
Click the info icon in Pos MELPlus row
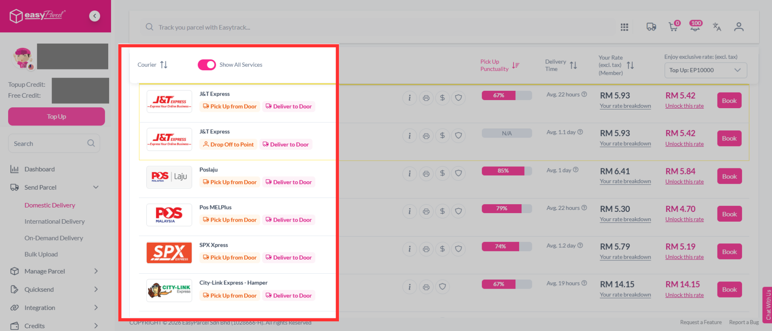(410, 212)
